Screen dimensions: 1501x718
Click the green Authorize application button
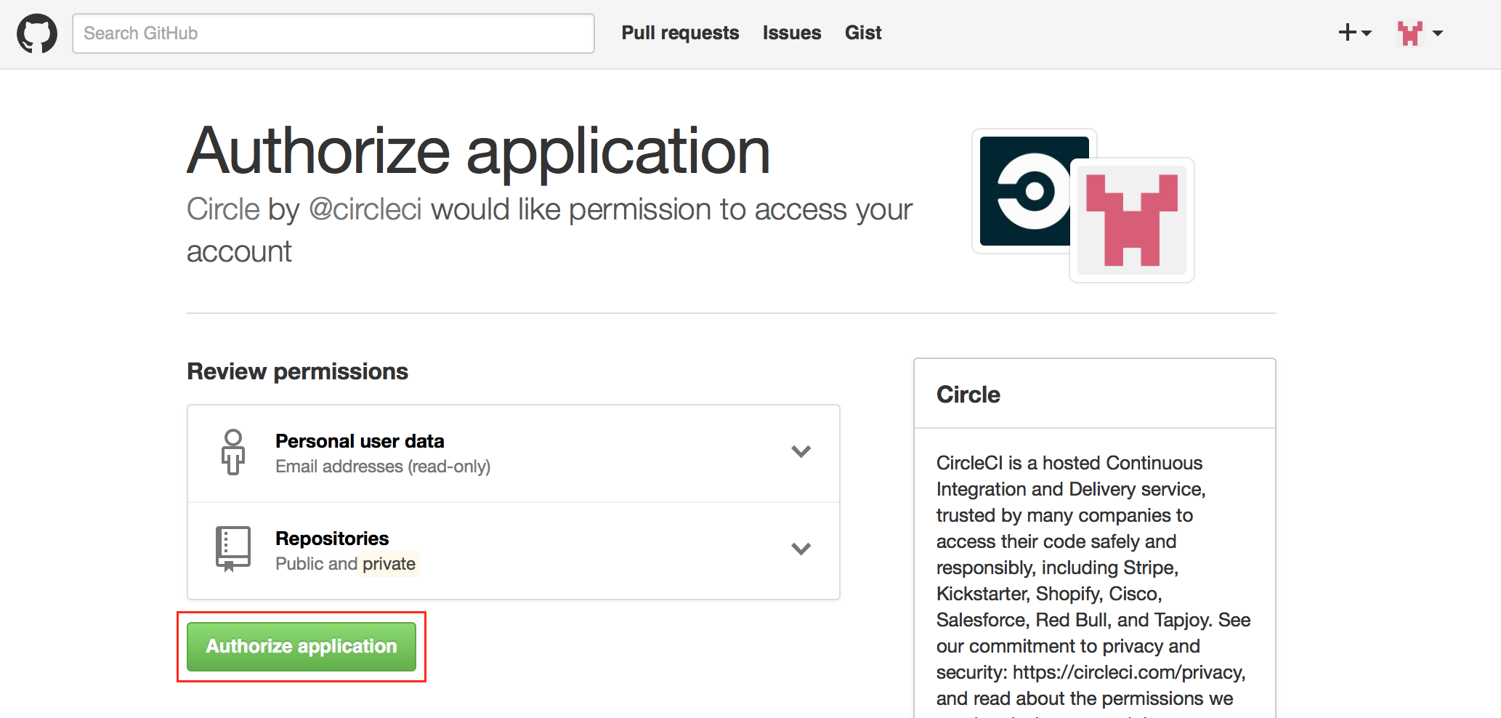[x=301, y=646]
